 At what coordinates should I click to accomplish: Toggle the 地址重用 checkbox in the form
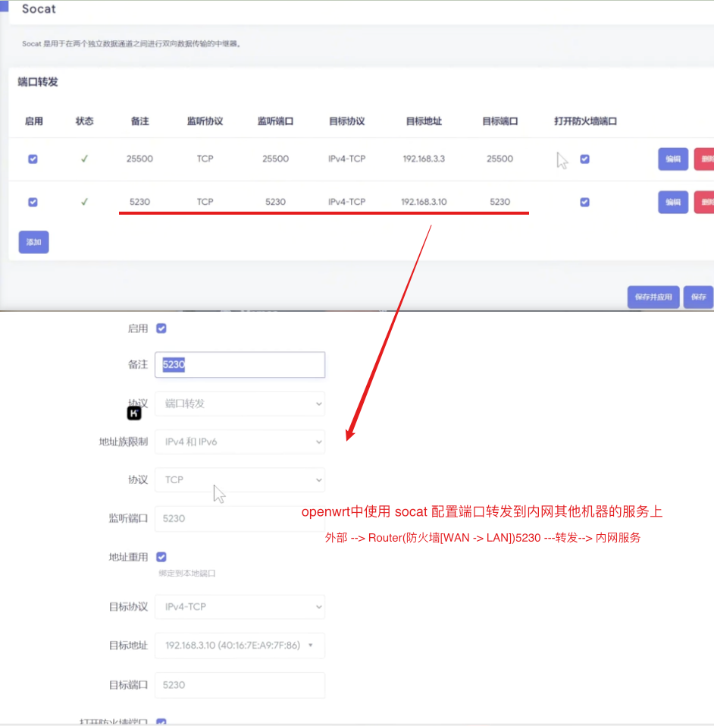(x=161, y=557)
